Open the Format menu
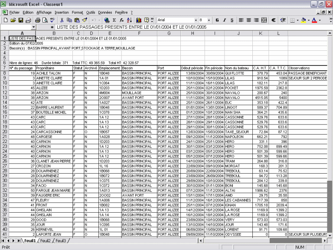 77,13
